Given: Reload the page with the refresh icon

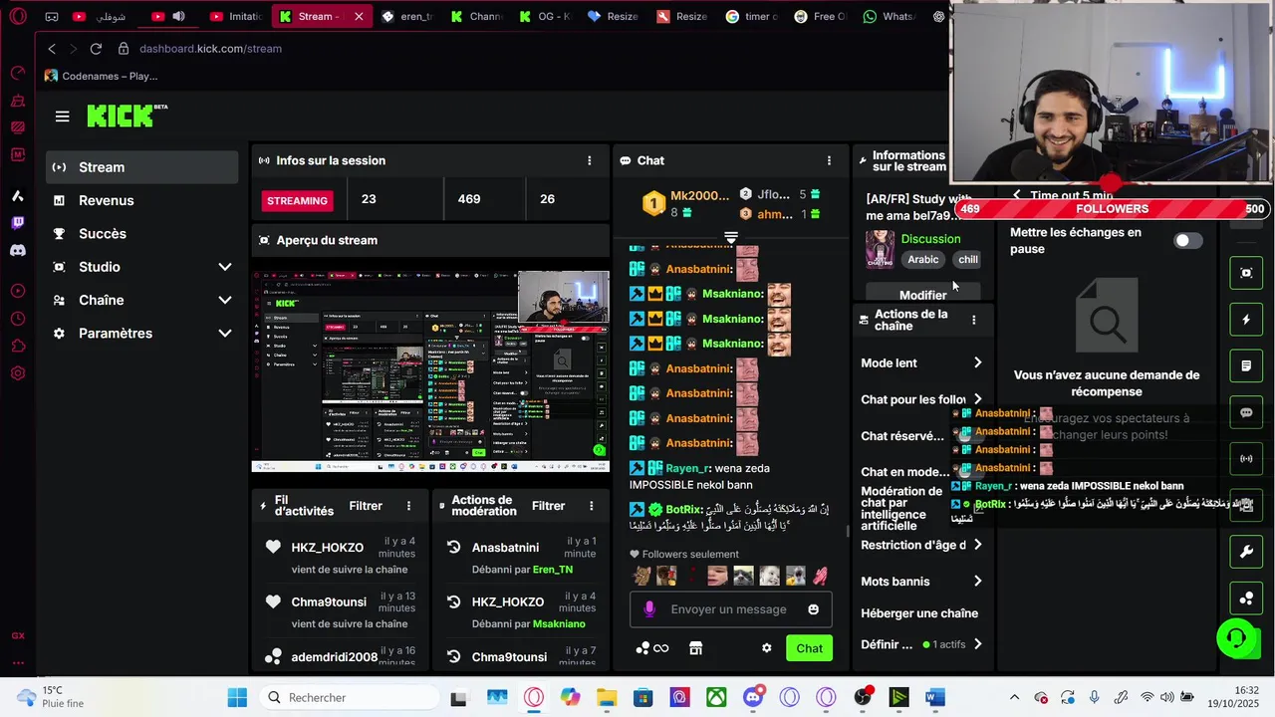Looking at the screenshot, I should click(x=96, y=48).
